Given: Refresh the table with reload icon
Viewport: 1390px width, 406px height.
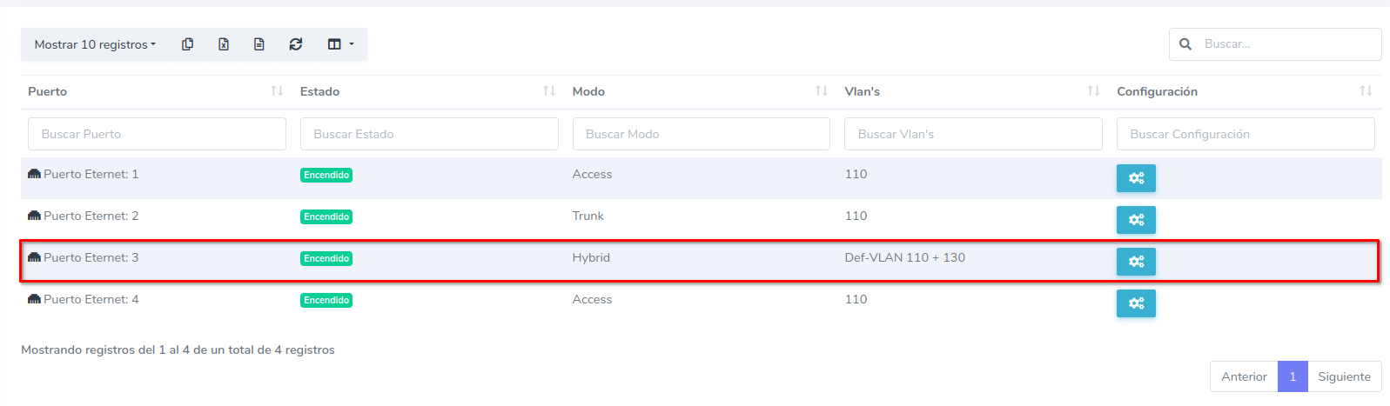Looking at the screenshot, I should pos(296,44).
